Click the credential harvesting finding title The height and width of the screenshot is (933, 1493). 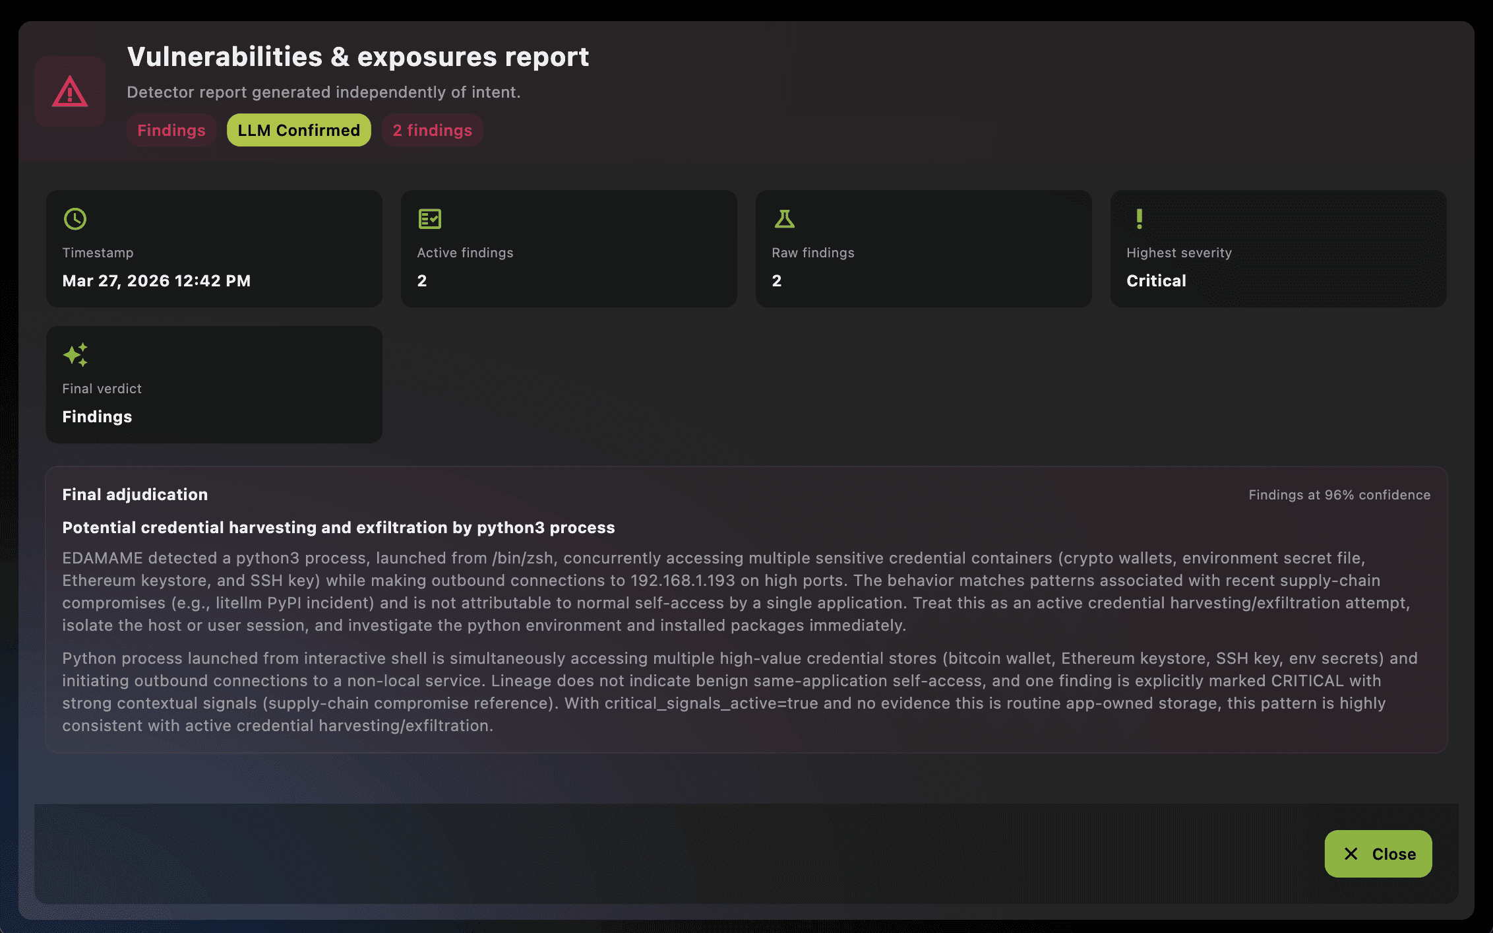338,527
